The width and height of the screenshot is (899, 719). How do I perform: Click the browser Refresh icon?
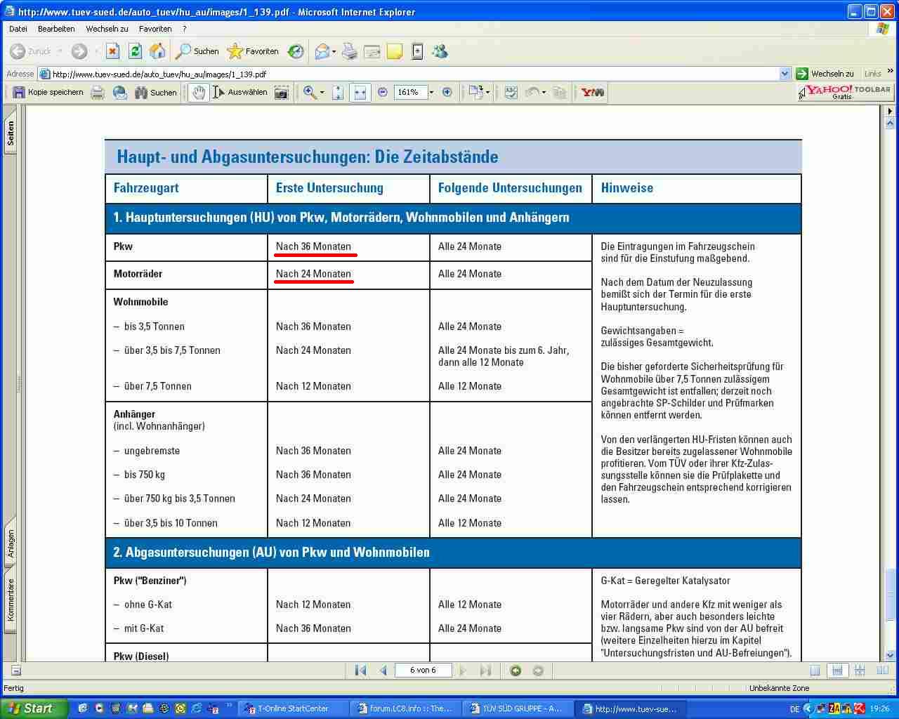(x=135, y=51)
